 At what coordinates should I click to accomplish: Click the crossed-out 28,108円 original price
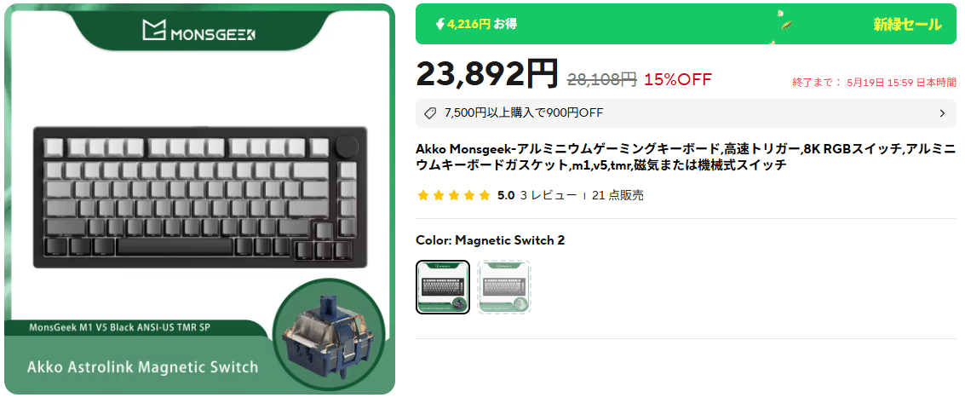[601, 79]
